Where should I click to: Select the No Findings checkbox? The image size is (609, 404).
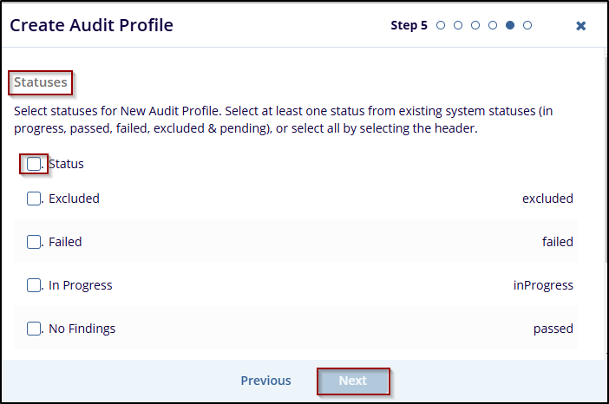coord(34,329)
